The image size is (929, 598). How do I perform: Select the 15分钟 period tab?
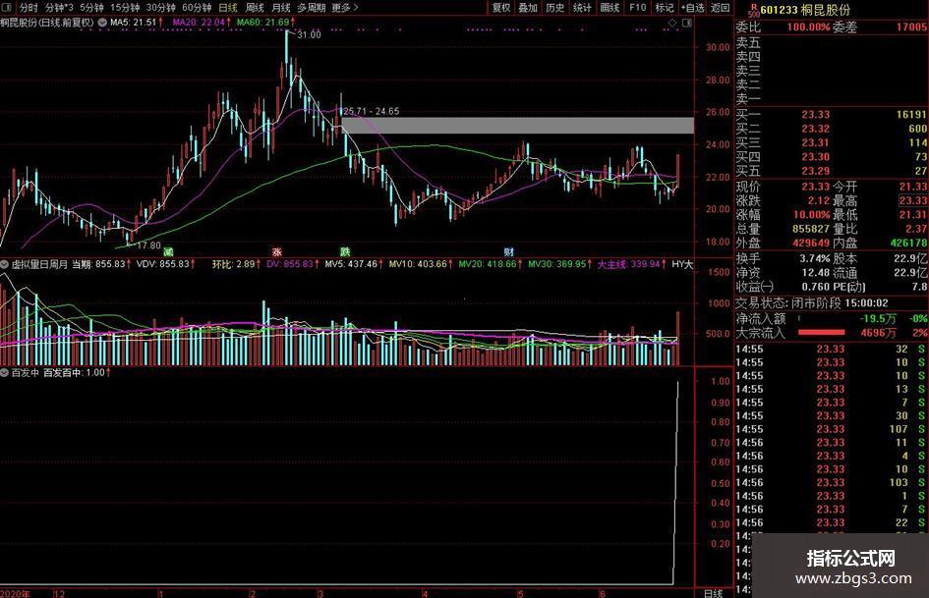[125, 7]
